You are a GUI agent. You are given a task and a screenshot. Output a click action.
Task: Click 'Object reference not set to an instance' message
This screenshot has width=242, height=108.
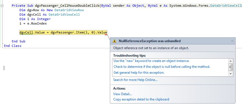(x=151, y=48)
